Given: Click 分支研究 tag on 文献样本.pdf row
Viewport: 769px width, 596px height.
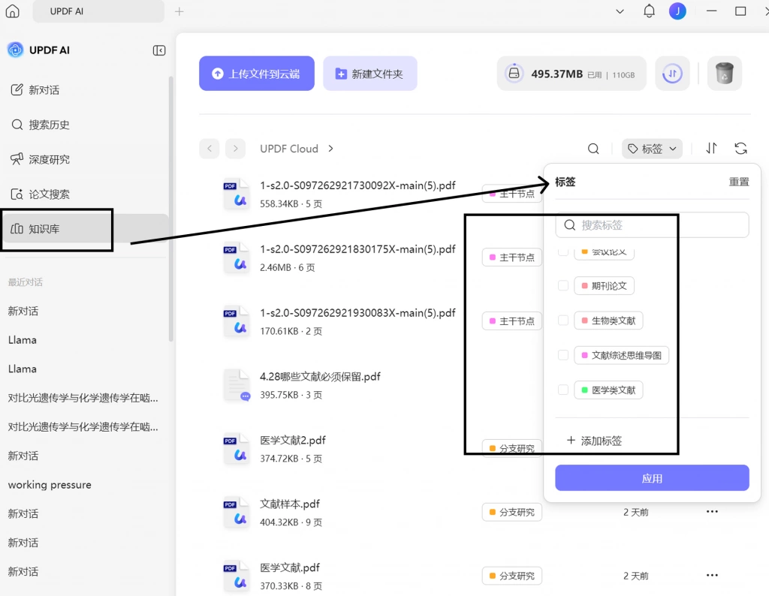Looking at the screenshot, I should click(x=511, y=512).
